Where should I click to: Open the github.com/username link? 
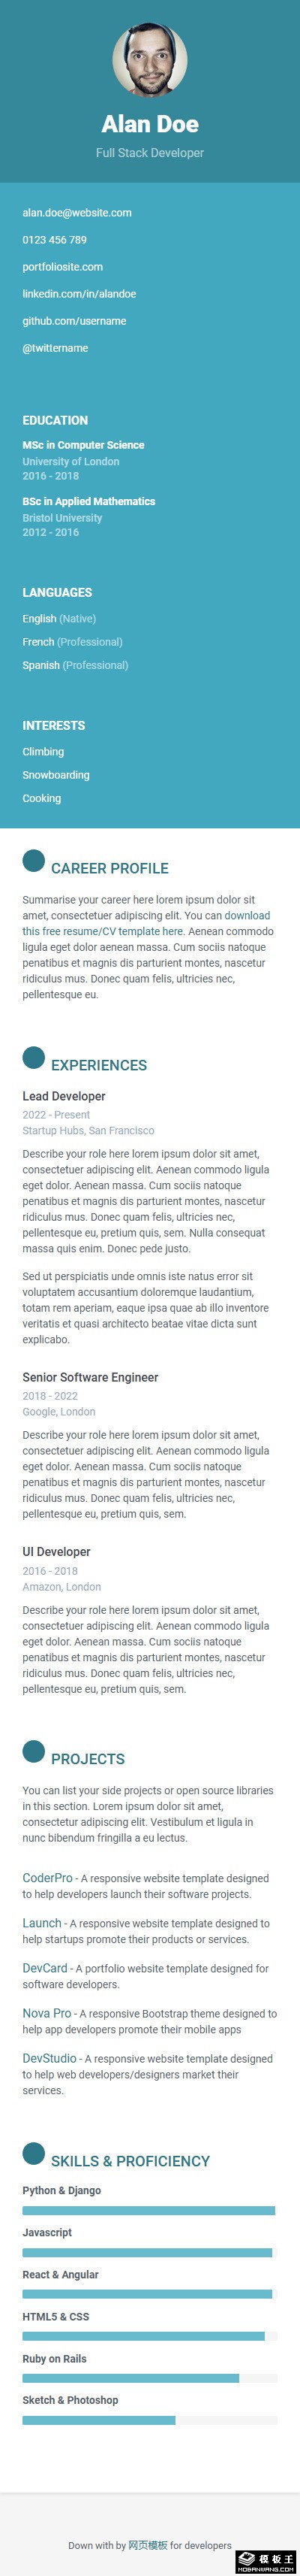tap(75, 321)
